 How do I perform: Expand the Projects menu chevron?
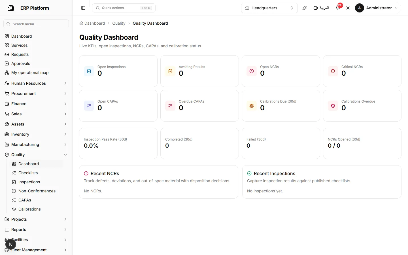point(65,219)
